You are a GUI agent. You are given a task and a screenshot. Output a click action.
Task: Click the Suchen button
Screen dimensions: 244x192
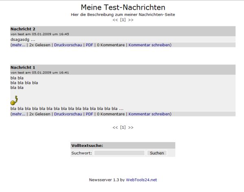(157, 153)
